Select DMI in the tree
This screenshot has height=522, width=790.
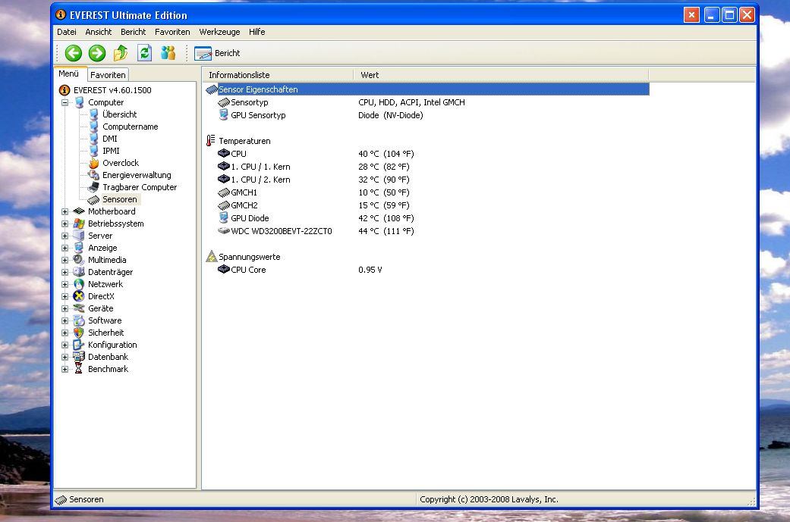coord(110,139)
